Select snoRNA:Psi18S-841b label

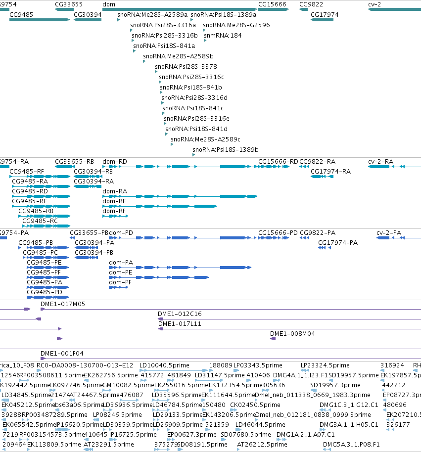point(191,88)
